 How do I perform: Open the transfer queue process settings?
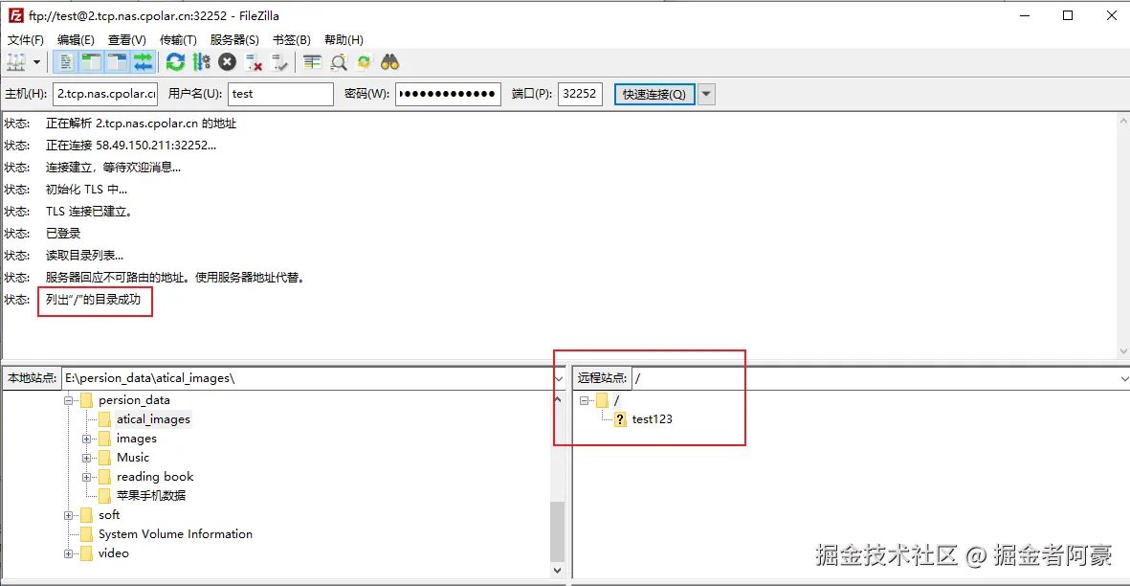pos(200,61)
